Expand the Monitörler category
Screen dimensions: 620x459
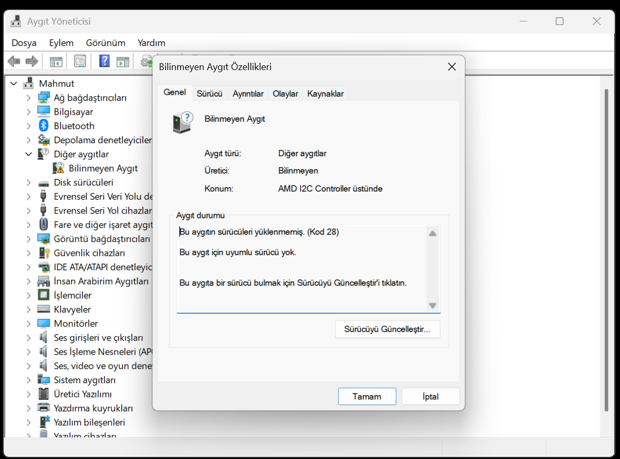pos(28,324)
